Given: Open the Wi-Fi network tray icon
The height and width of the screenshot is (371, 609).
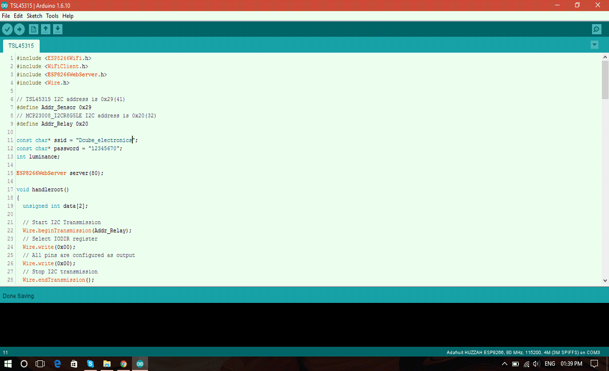Looking at the screenshot, I should pos(527,364).
